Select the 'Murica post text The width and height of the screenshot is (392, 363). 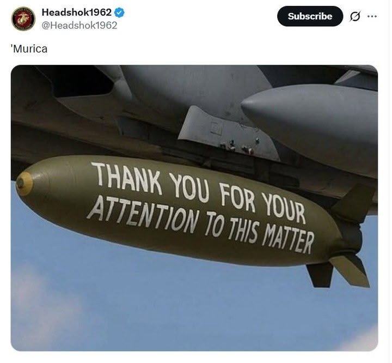29,49
